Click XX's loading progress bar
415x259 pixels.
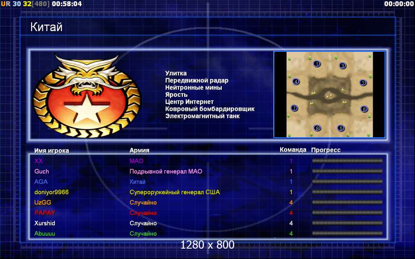tap(347, 161)
